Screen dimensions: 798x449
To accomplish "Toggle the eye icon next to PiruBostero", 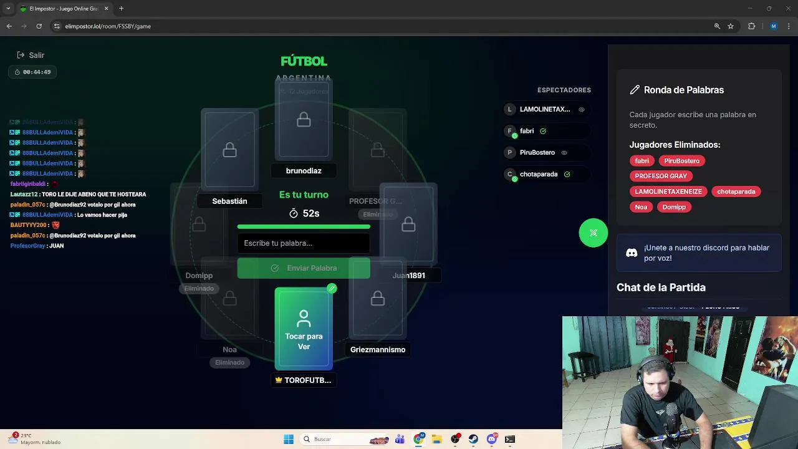I will pyautogui.click(x=564, y=152).
